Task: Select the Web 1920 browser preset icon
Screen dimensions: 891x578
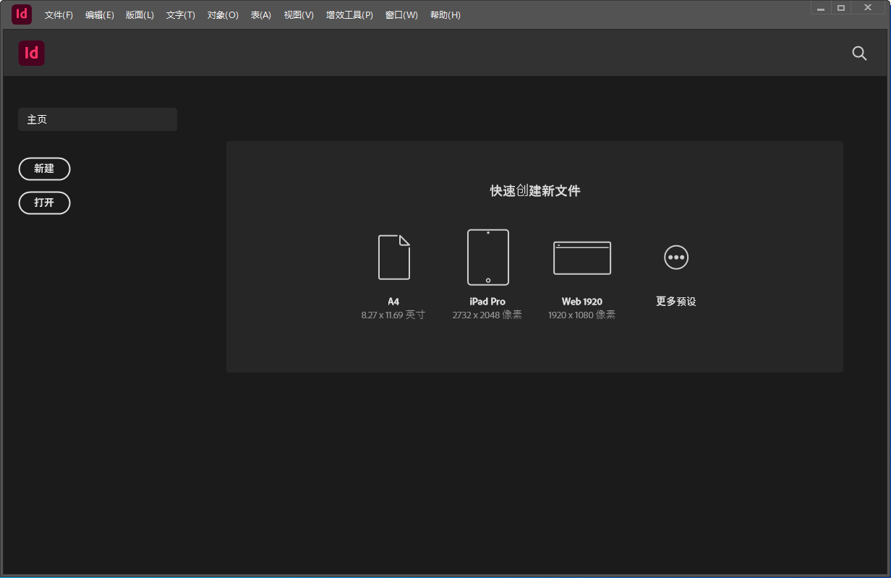Action: click(582, 258)
